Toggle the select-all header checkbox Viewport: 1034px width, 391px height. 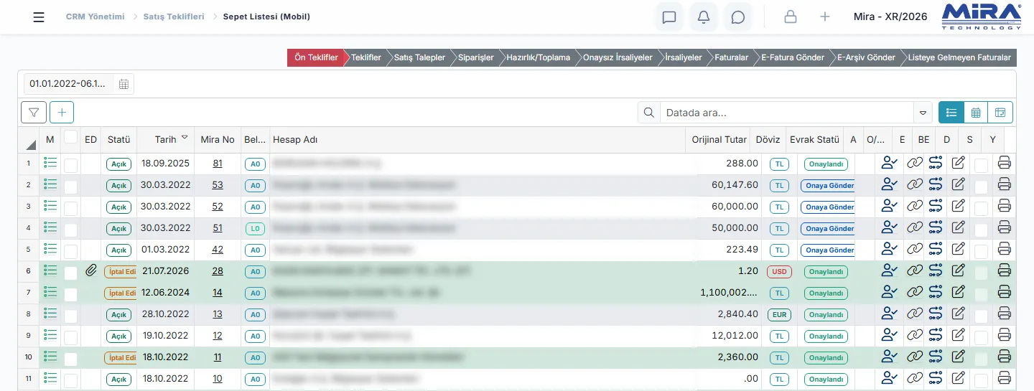[70, 137]
